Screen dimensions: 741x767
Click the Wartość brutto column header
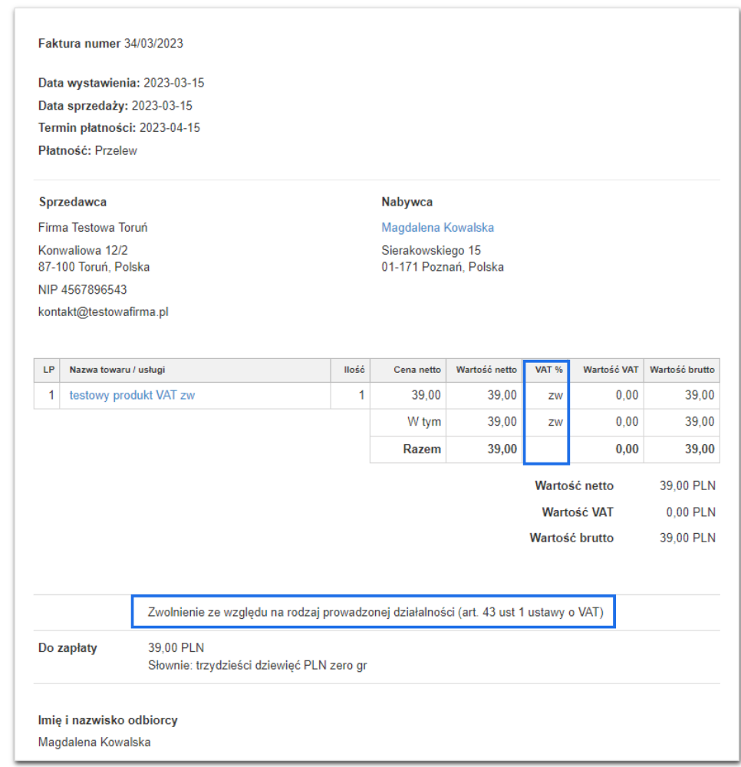tap(682, 370)
